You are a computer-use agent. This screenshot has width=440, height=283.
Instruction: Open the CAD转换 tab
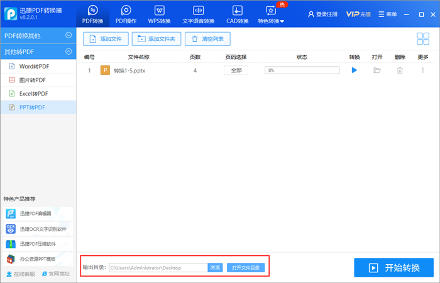click(x=238, y=14)
